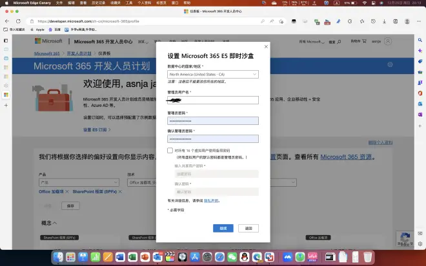The image size is (426, 266).
Task: Click the 设置 E5 订阅 link
Action: click(x=97, y=130)
